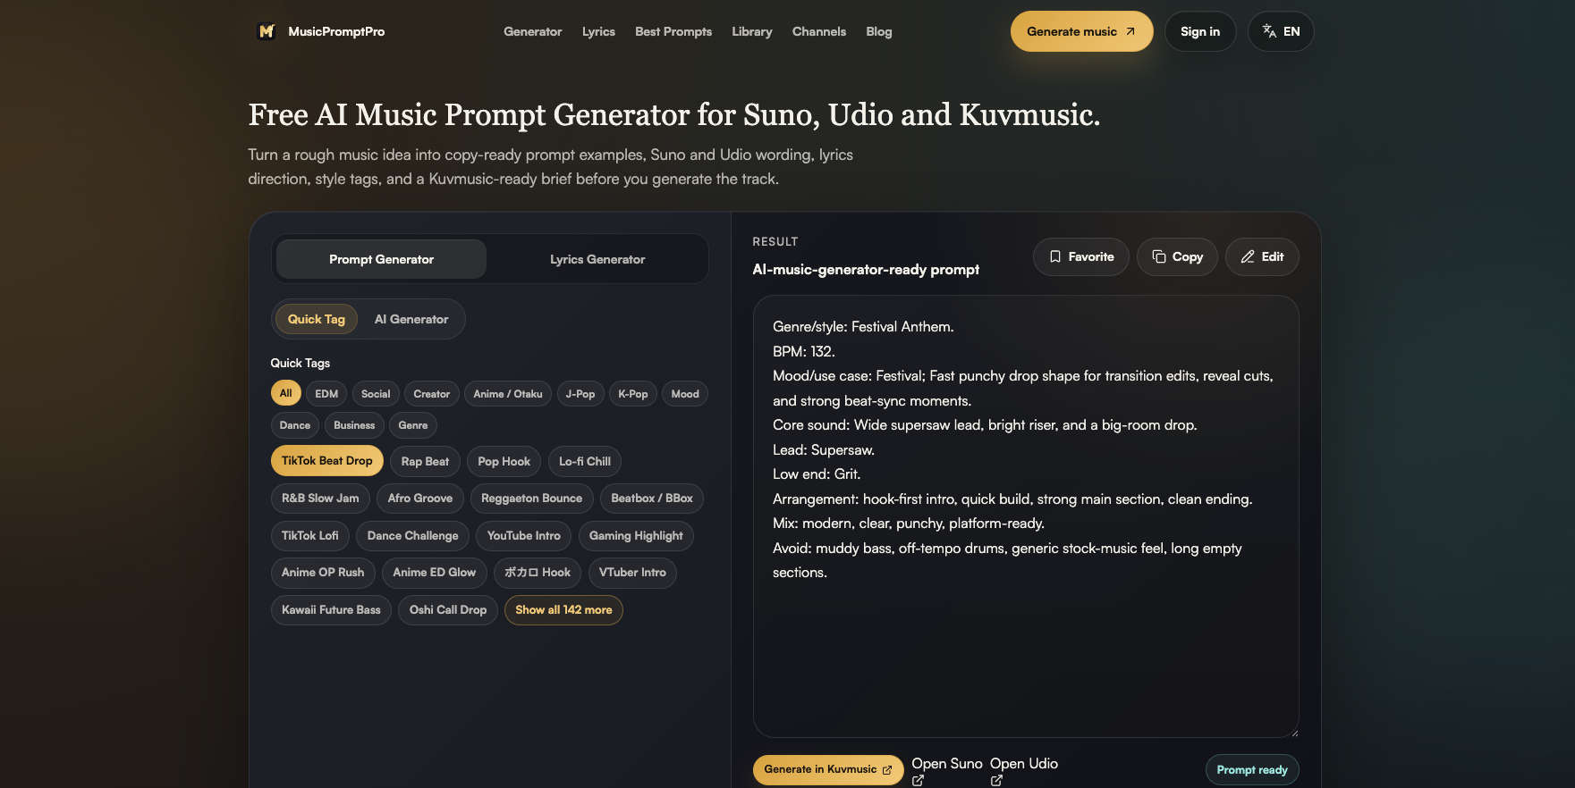
Task: Open the EN language selector
Action: coord(1281,31)
